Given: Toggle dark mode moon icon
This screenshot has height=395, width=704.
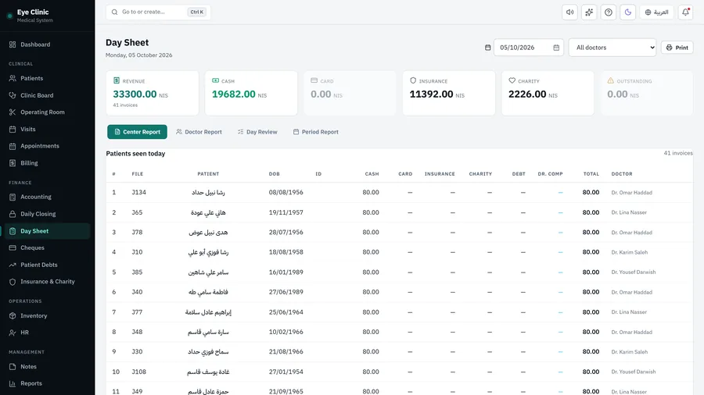Looking at the screenshot, I should 627,12.
